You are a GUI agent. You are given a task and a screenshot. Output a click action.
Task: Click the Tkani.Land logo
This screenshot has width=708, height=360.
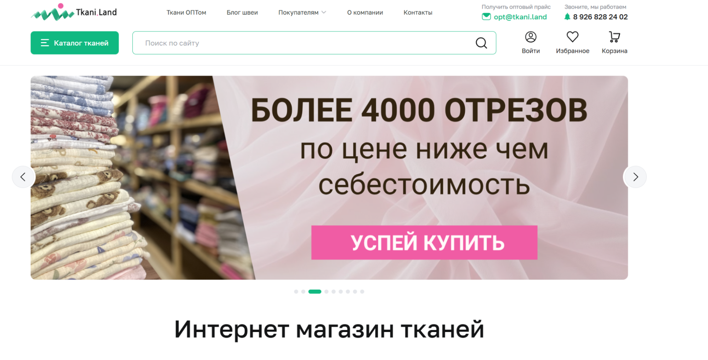point(74,12)
